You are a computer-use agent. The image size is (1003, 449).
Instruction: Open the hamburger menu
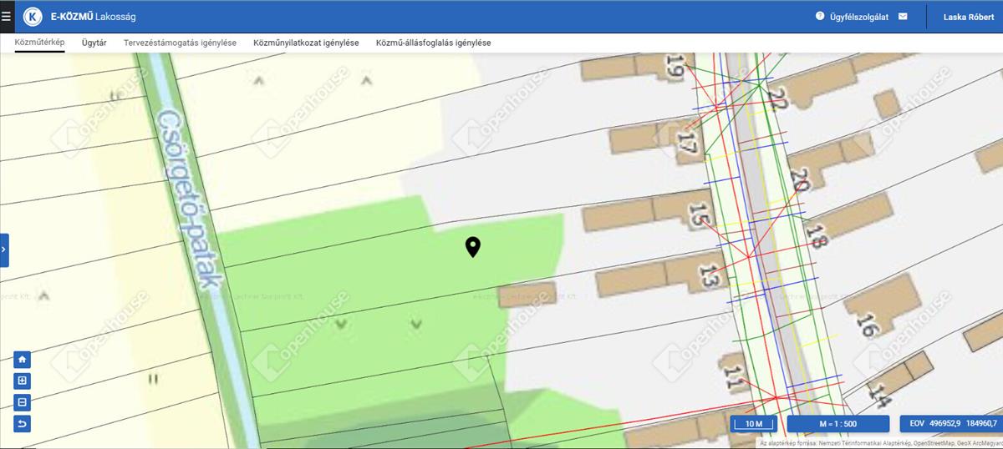tap(7, 16)
